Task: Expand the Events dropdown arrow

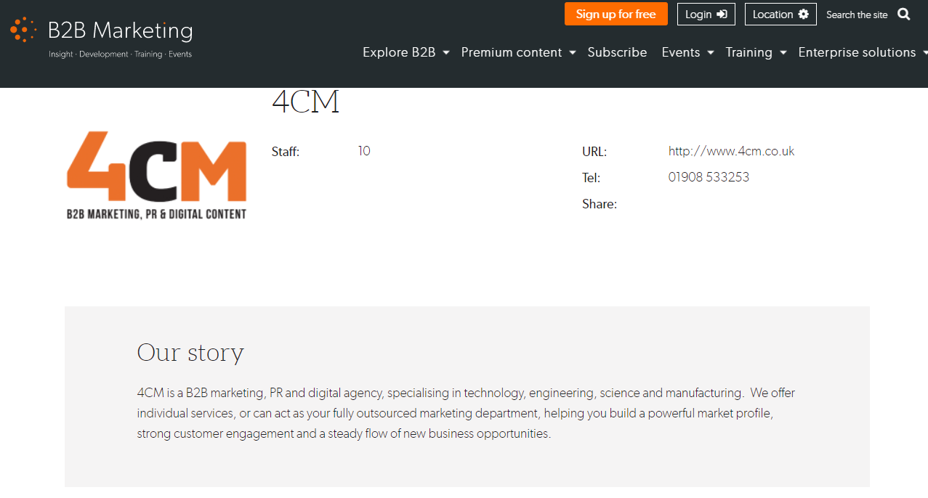Action: pos(711,53)
